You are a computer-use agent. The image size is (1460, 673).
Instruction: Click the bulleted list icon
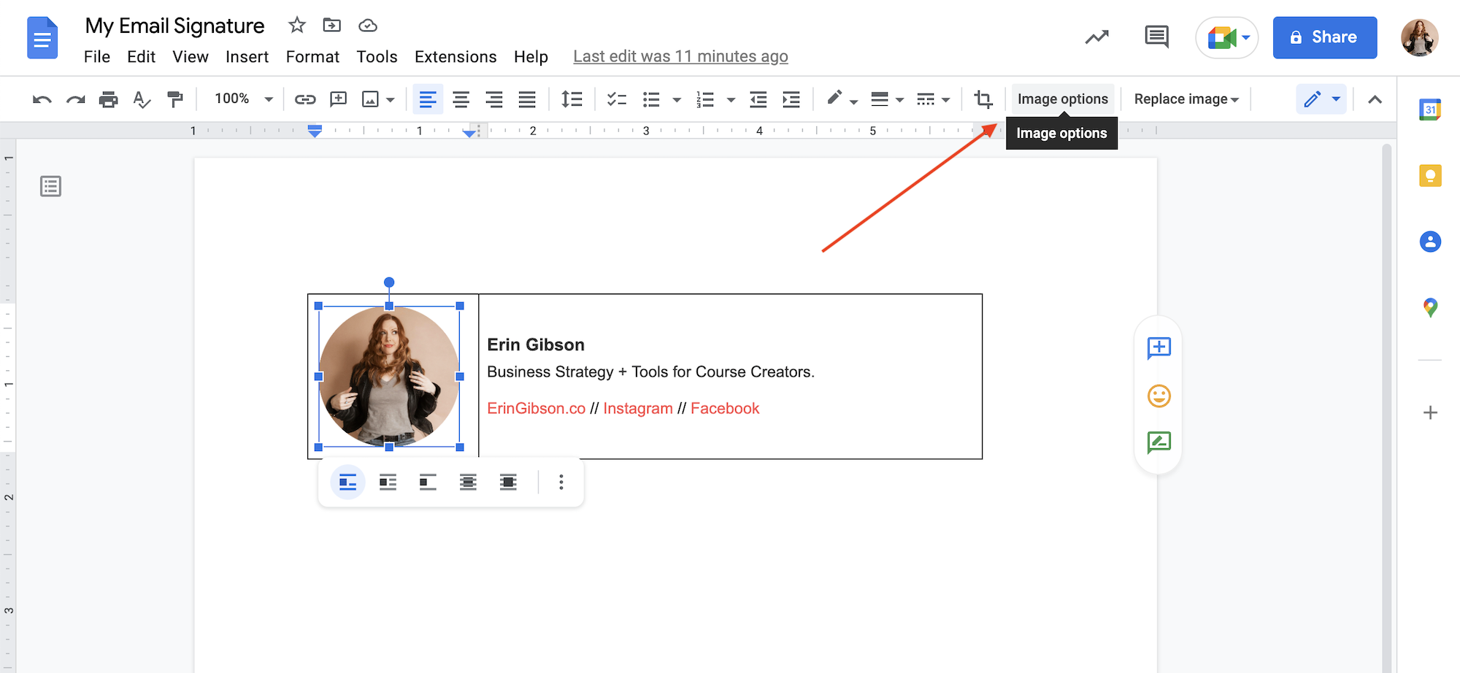[651, 99]
